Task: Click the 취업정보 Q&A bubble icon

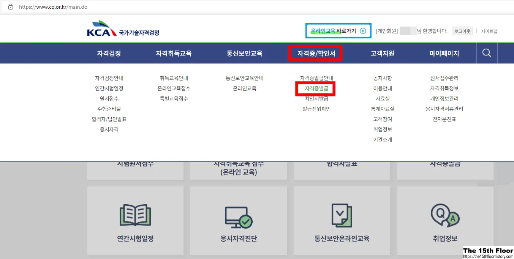Action: tap(445, 216)
